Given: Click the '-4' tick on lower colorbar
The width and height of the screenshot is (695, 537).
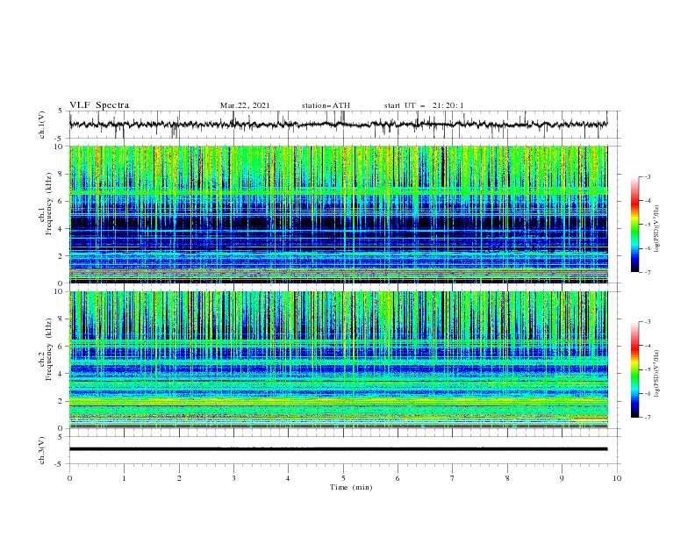Looking at the screenshot, I should [648, 346].
